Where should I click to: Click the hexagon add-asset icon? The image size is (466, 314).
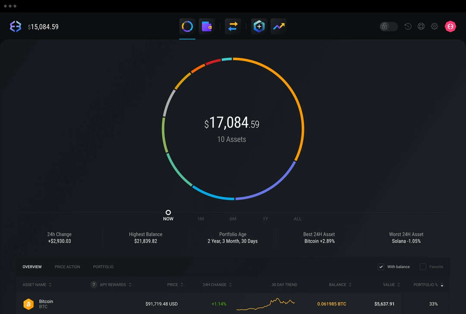click(x=258, y=26)
